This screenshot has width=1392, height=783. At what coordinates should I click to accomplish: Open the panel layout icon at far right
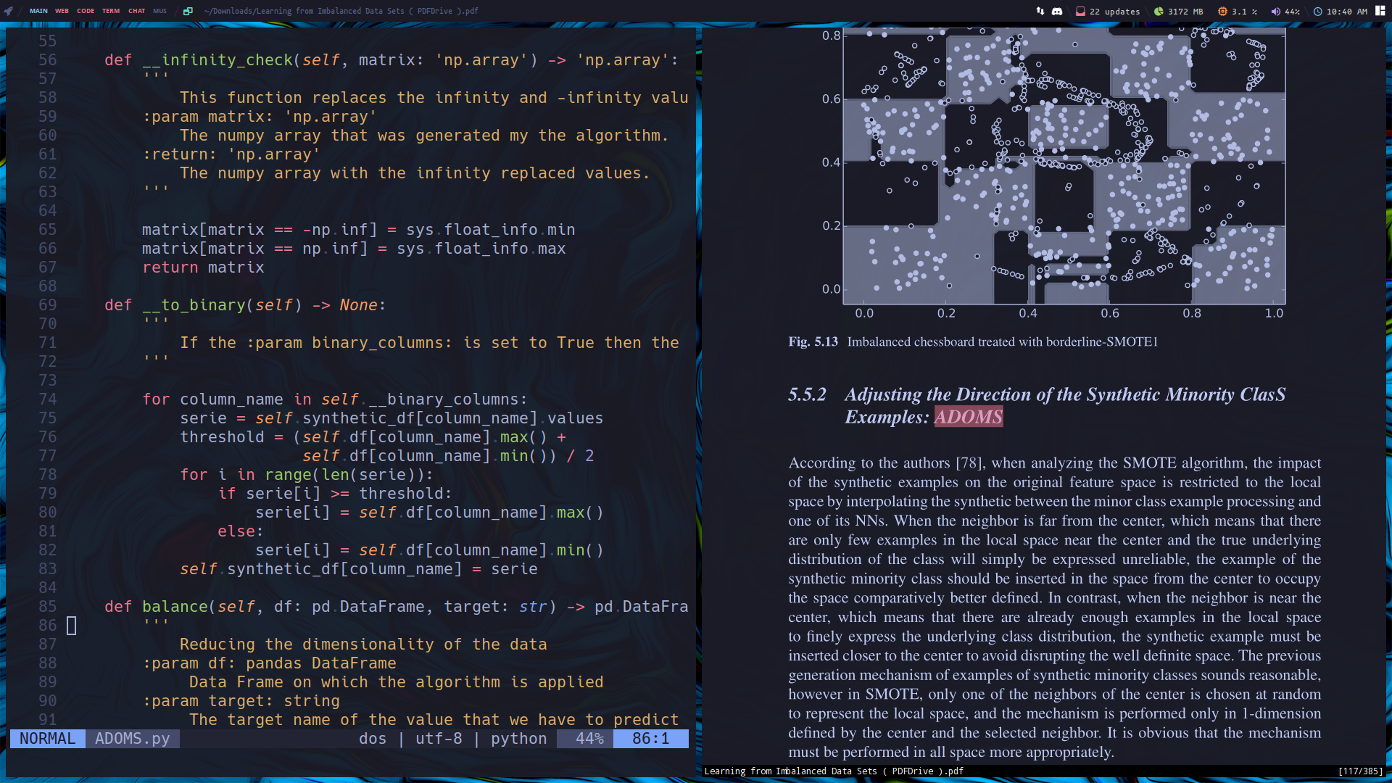click(1380, 11)
